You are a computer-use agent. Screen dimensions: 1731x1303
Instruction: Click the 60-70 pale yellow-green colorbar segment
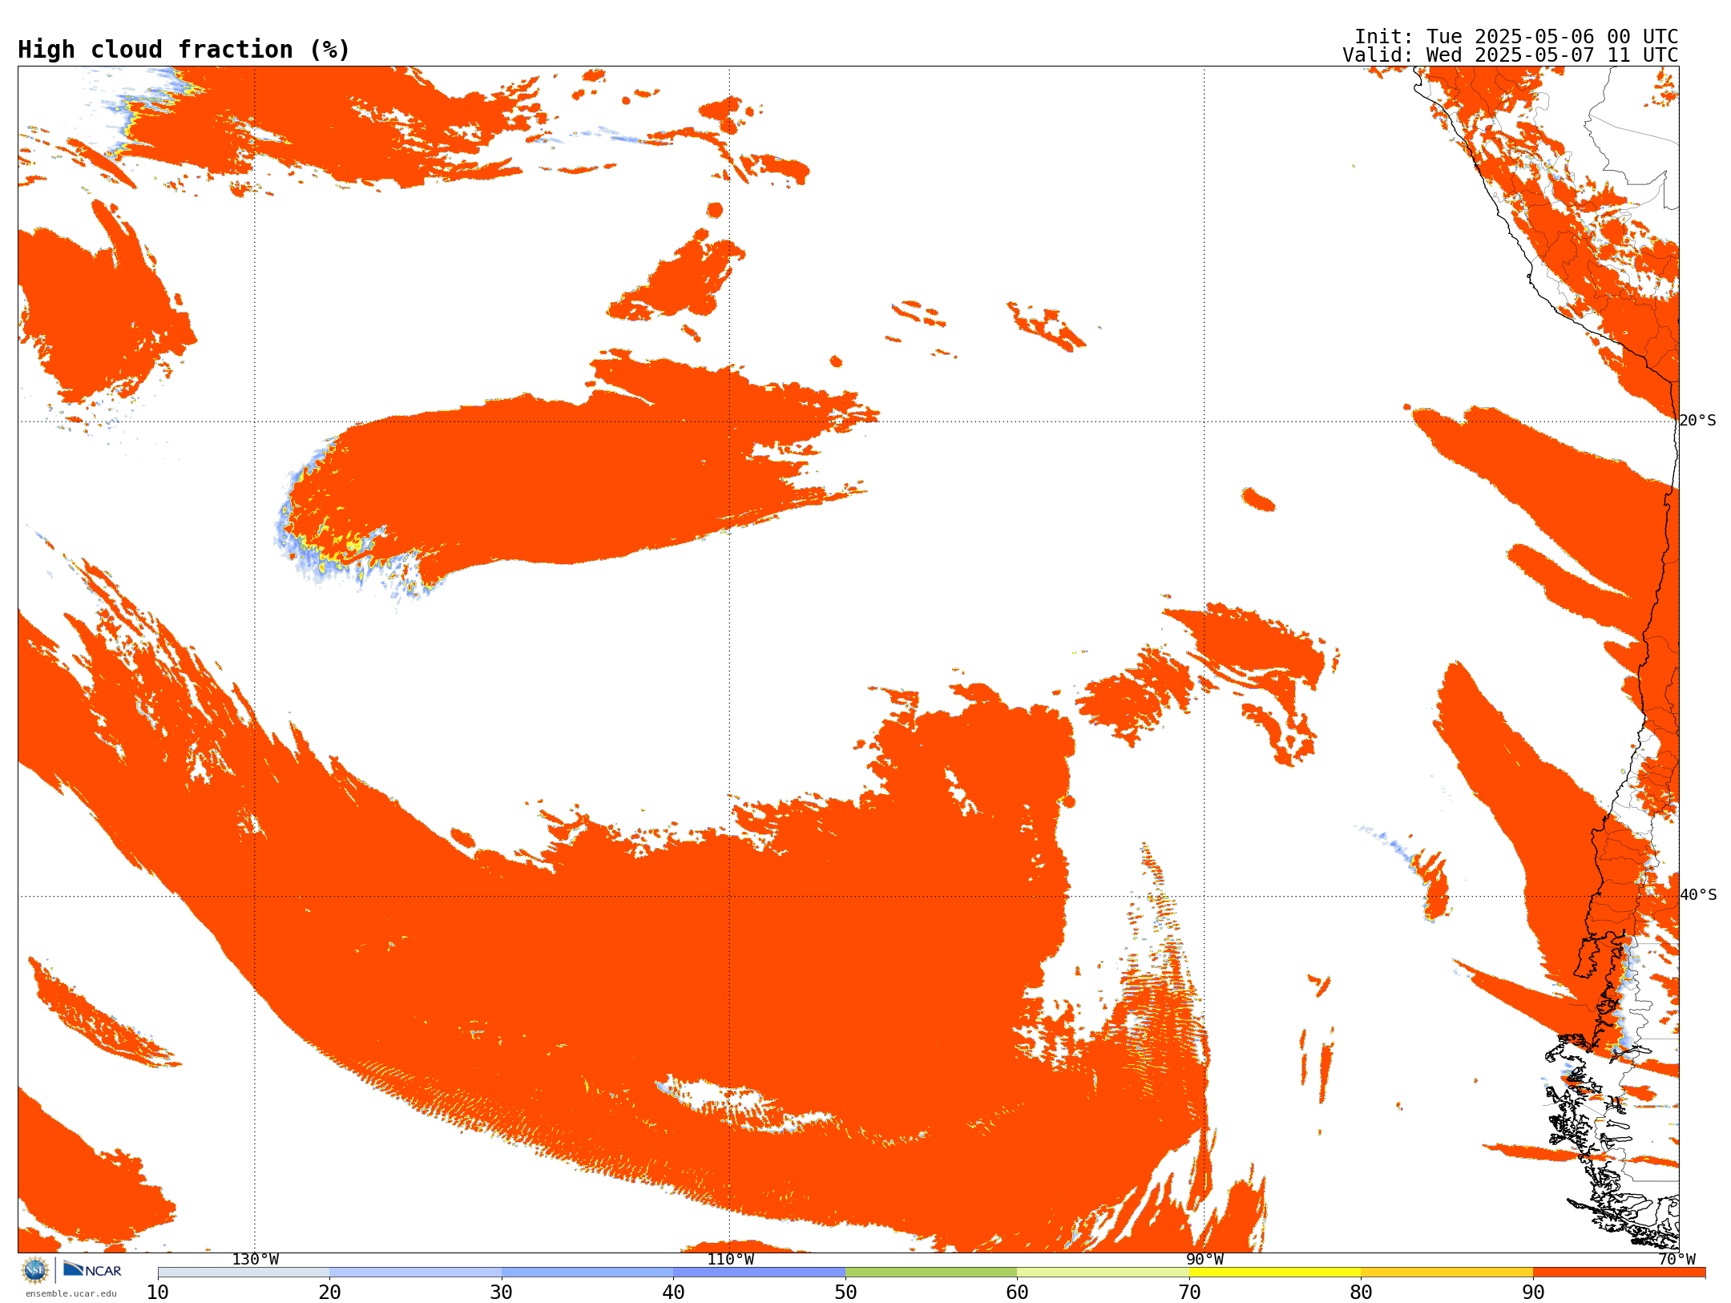1103,1273
